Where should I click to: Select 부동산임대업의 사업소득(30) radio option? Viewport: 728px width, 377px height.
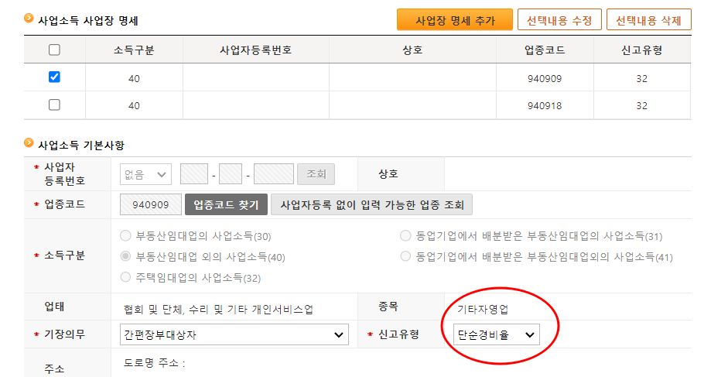pos(126,236)
